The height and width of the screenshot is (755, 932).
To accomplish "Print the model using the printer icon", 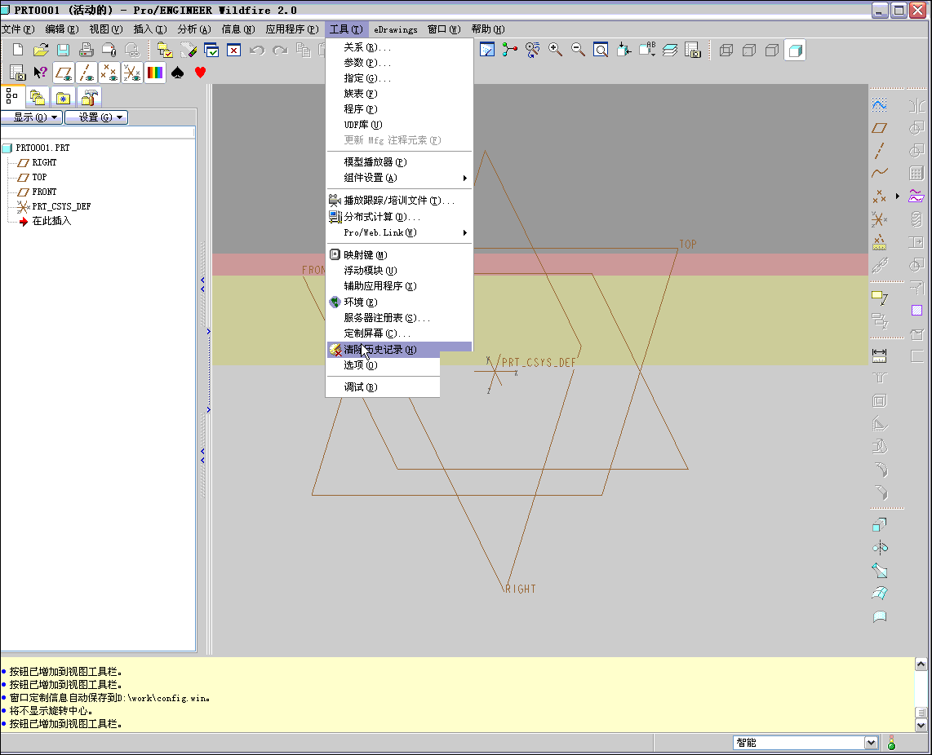I will (87, 50).
